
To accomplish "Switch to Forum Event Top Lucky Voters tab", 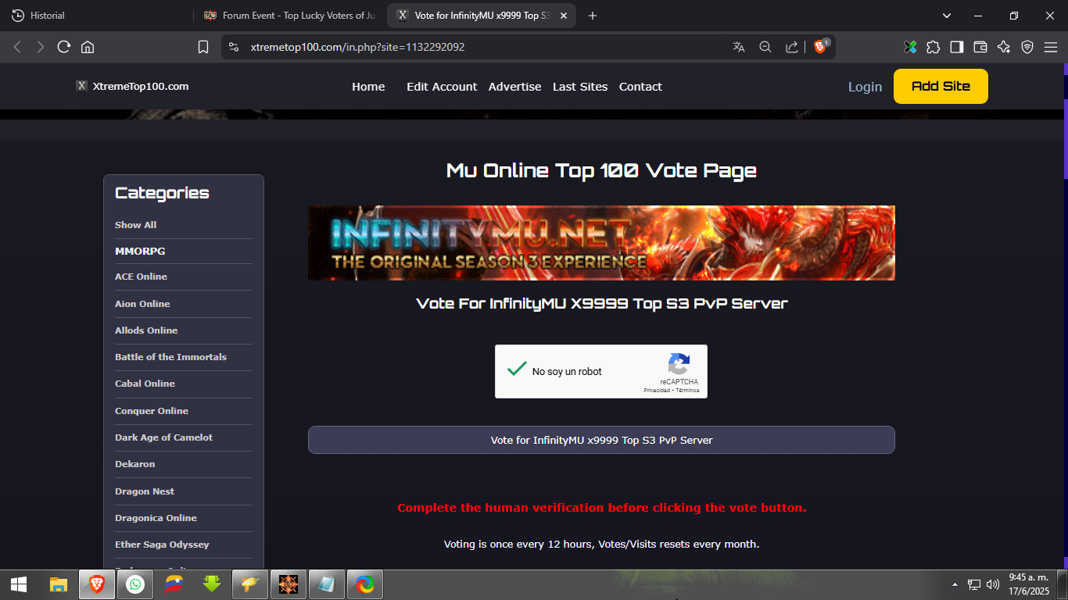I will [x=290, y=16].
